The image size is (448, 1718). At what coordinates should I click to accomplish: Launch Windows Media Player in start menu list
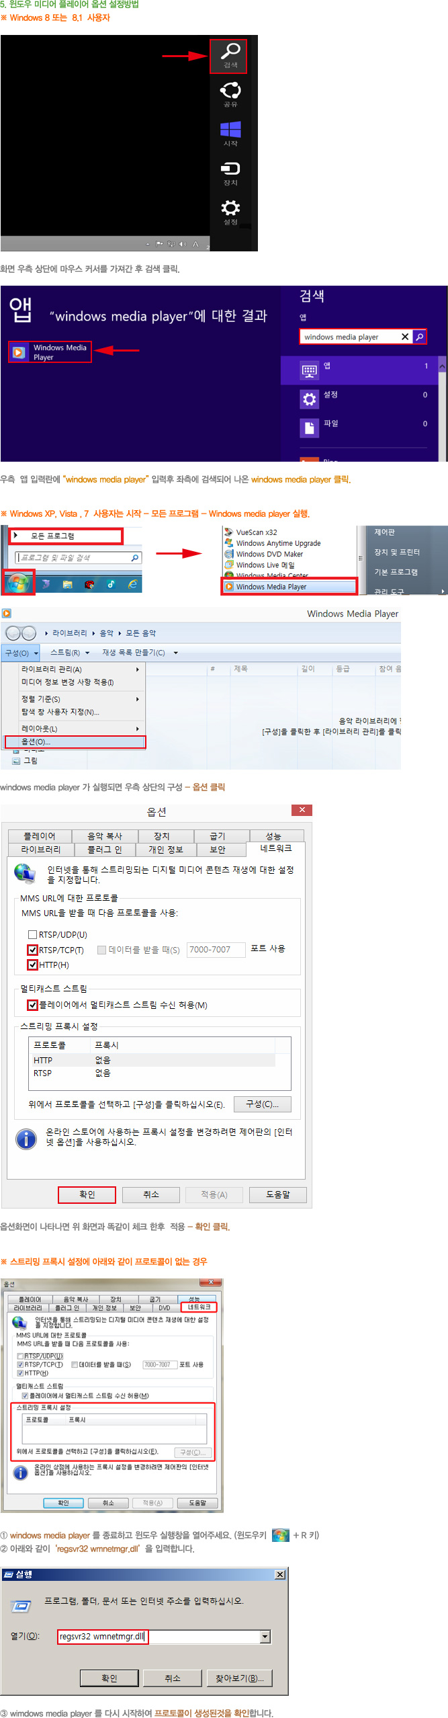pyautogui.click(x=289, y=586)
